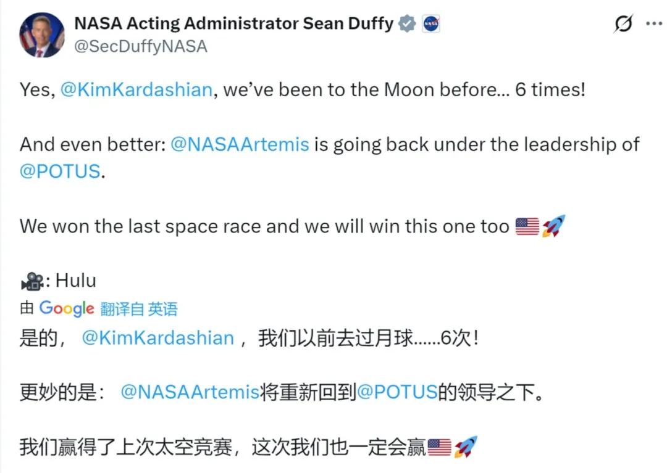The image size is (667, 473).
Task: Click the rocket emoji in English text
Action: (553, 226)
